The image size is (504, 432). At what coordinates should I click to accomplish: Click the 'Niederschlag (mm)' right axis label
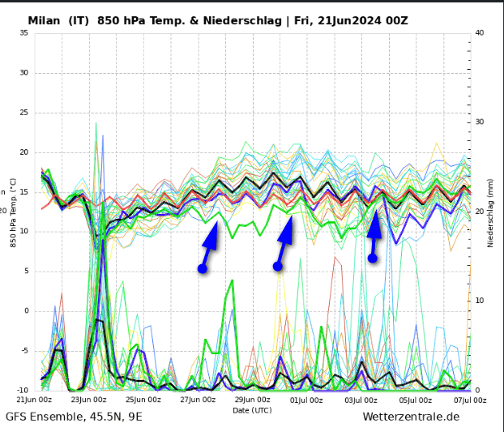coord(491,212)
